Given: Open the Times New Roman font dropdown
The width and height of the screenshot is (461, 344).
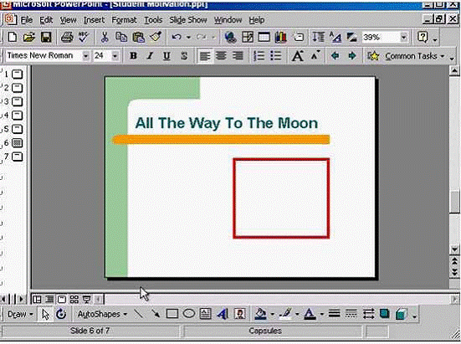Looking at the screenshot, I should pos(85,55).
